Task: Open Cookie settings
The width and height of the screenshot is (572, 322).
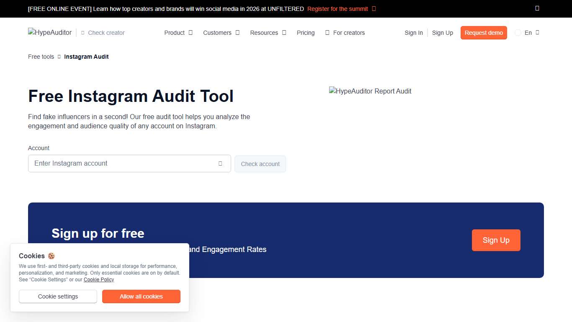Action: pos(58,296)
